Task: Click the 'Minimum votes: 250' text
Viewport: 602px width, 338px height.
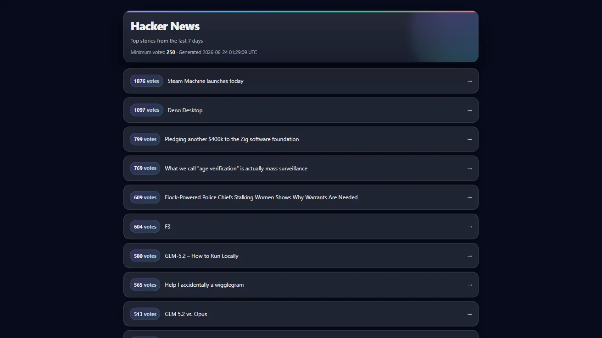Action: (x=153, y=52)
